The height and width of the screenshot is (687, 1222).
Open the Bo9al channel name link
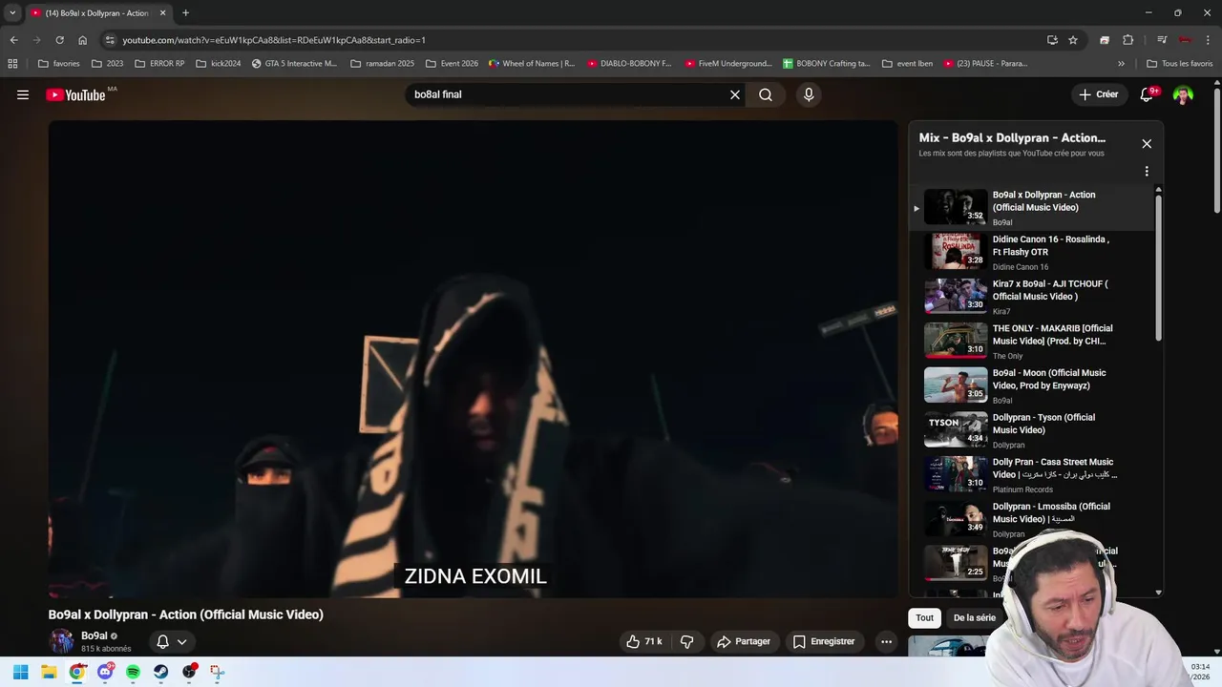(95, 635)
